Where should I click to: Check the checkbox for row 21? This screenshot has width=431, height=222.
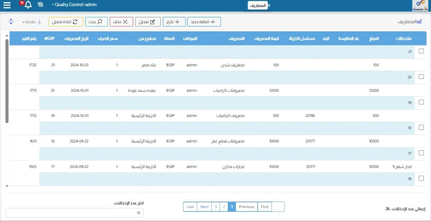coord(421,51)
